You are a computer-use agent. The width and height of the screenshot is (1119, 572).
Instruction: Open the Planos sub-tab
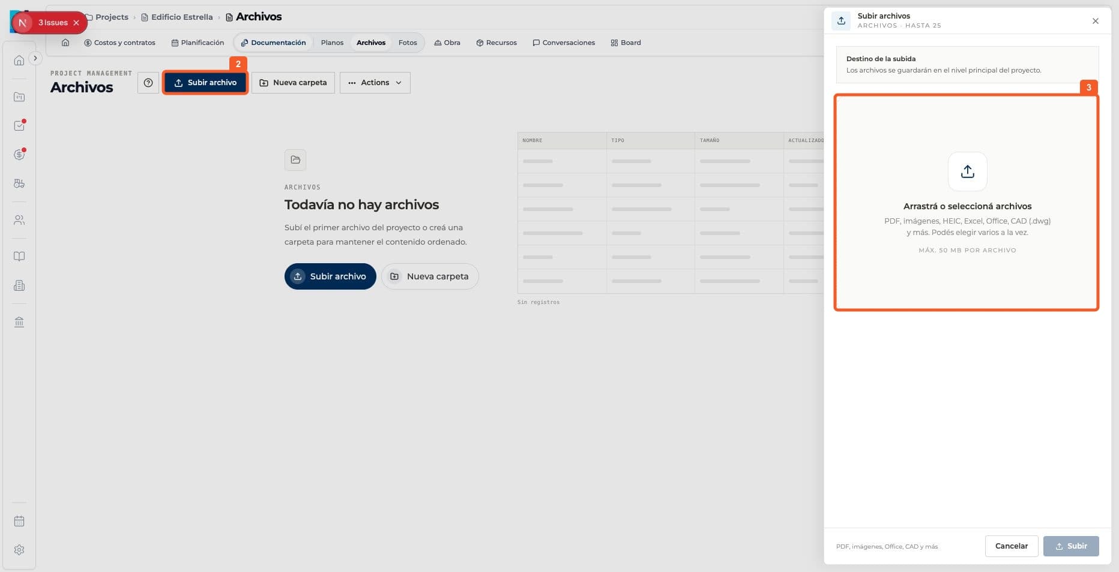[332, 43]
